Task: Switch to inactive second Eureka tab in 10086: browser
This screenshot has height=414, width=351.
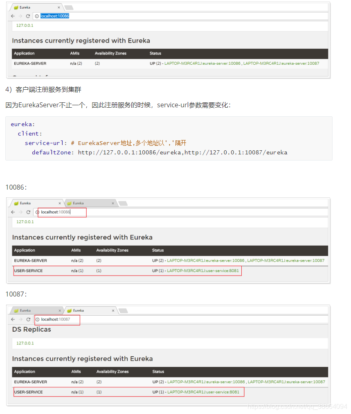Action: pyautogui.click(x=90, y=203)
